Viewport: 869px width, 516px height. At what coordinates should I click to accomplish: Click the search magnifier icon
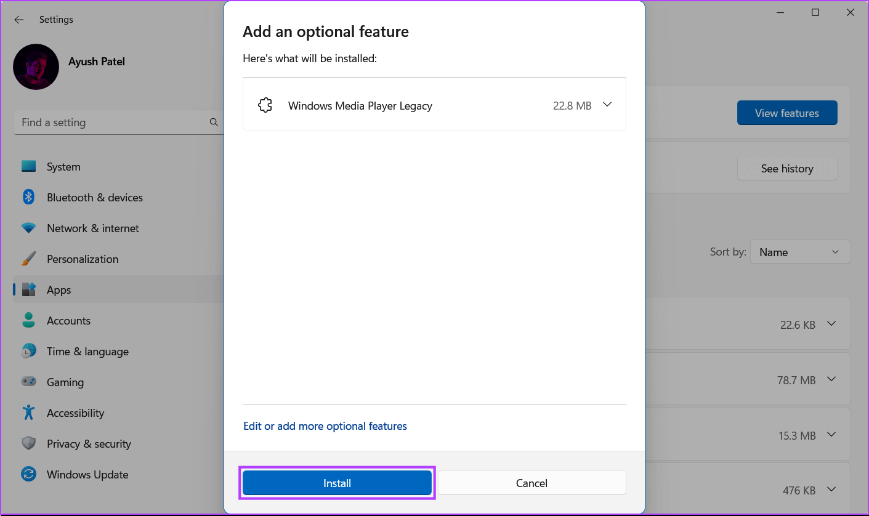coord(214,123)
